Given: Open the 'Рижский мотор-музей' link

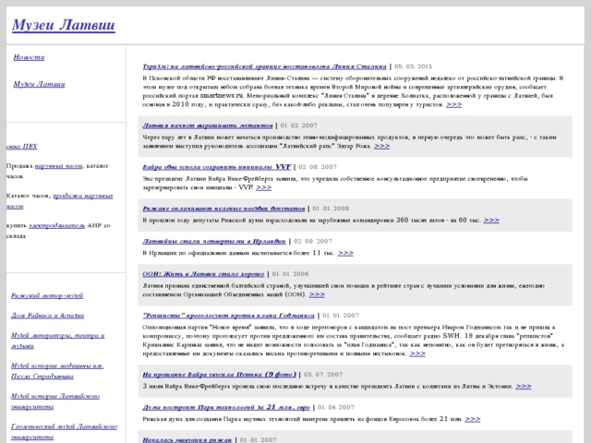Looking at the screenshot, I should point(47,295).
